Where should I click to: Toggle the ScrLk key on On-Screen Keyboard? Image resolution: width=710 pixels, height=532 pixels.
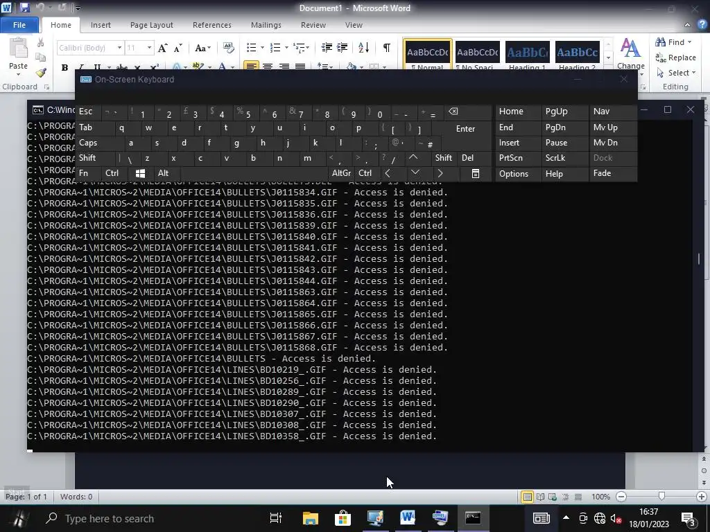(x=564, y=158)
